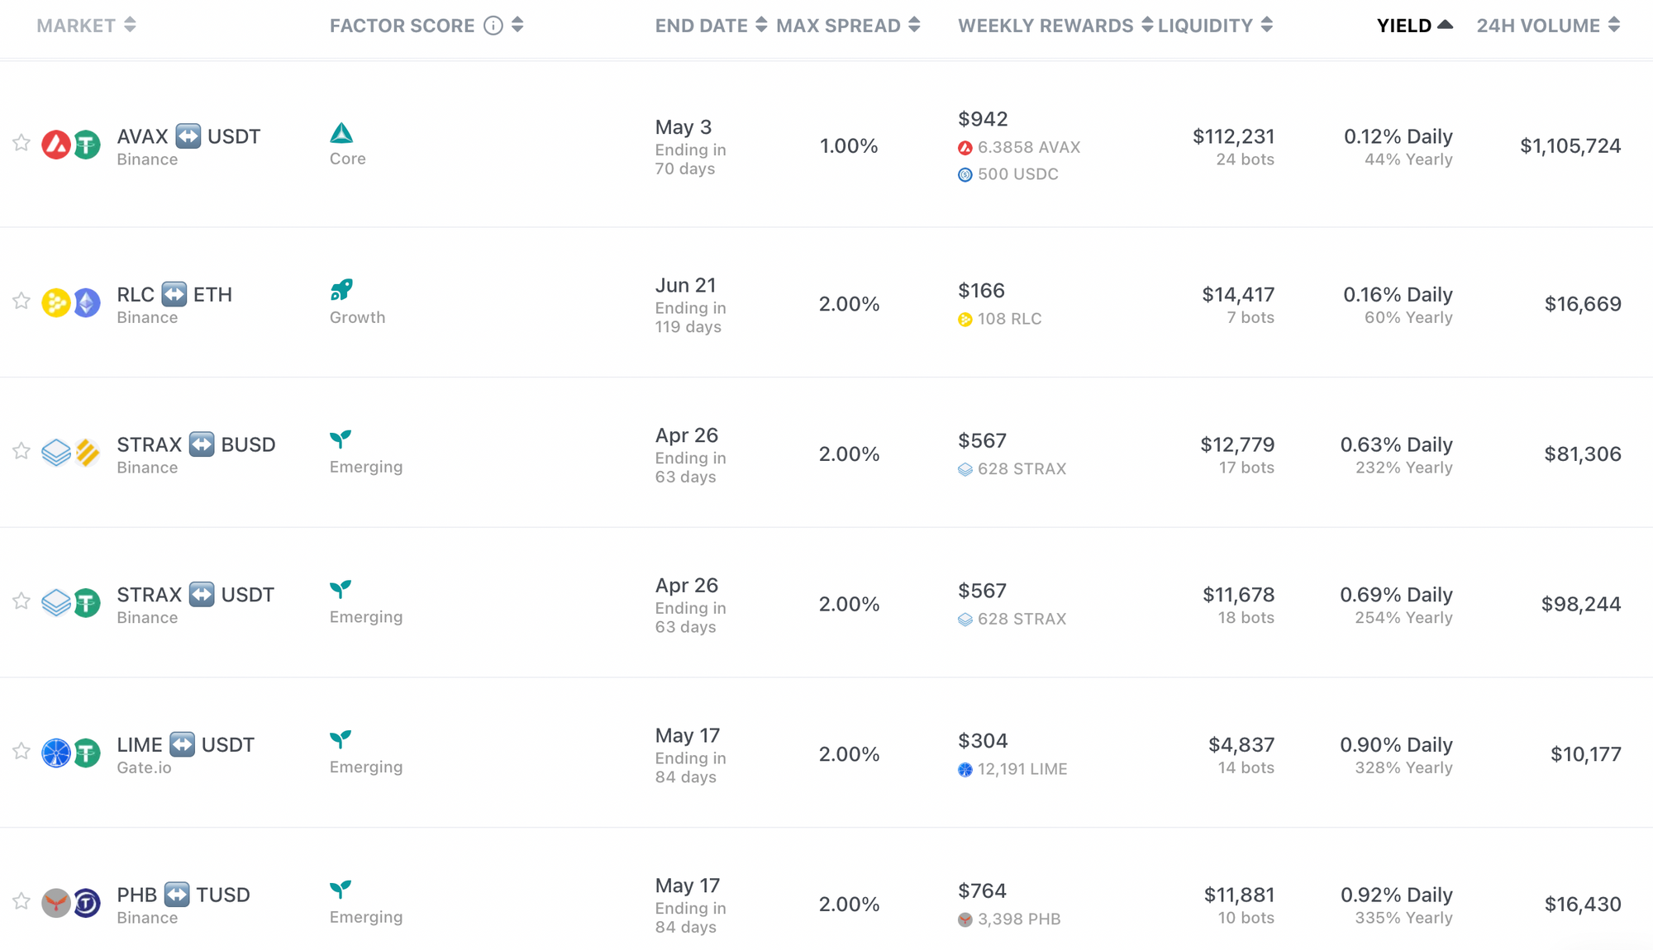Image resolution: width=1653 pixels, height=950 pixels.
Task: Click the $1,105,724 volume value
Action: 1570,146
